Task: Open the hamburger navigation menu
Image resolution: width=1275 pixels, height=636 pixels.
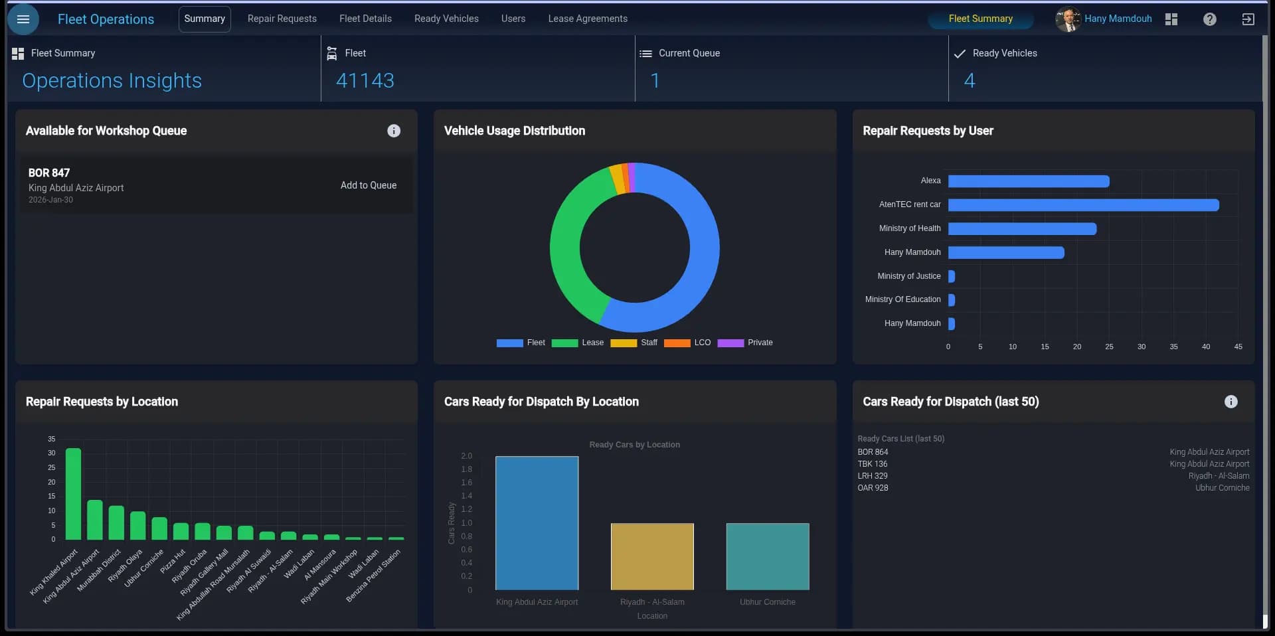Action: click(x=23, y=19)
